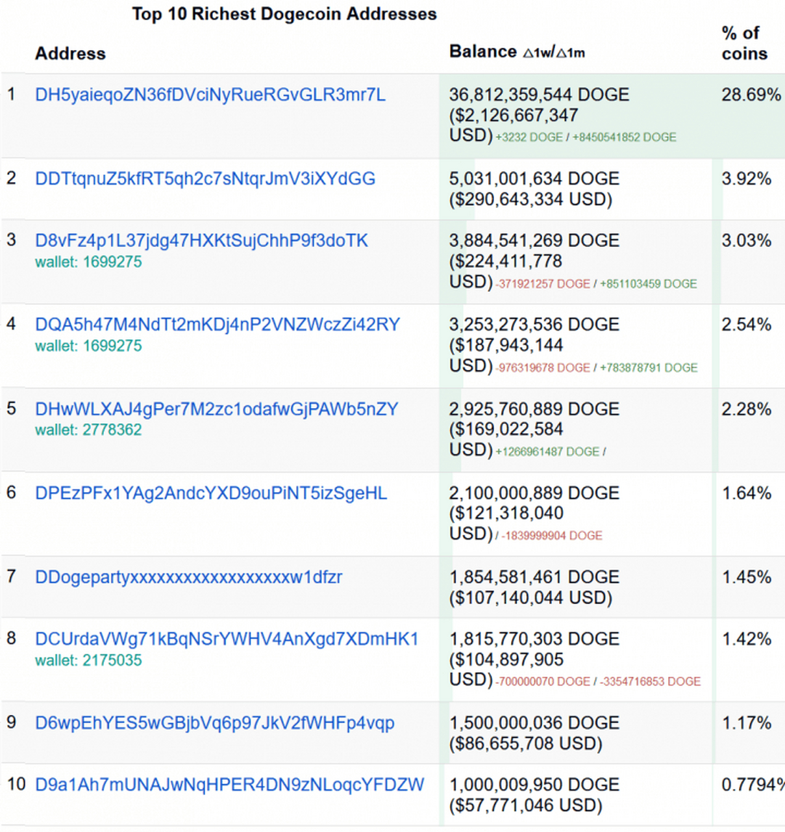Open address DDTtqnuZ5kfRT5qh2c7sNtqrJmV3iXYdGG
Screen dimensions: 785x832
coord(205,179)
